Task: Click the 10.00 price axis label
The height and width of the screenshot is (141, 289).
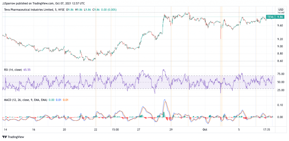Action: coord(281,12)
